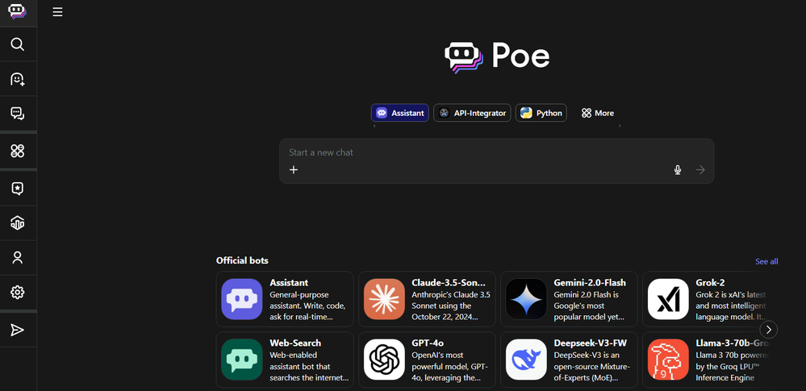Viewport: 806px width, 391px height.
Task: Click the create bot icon in the sidebar
Action: click(18, 79)
